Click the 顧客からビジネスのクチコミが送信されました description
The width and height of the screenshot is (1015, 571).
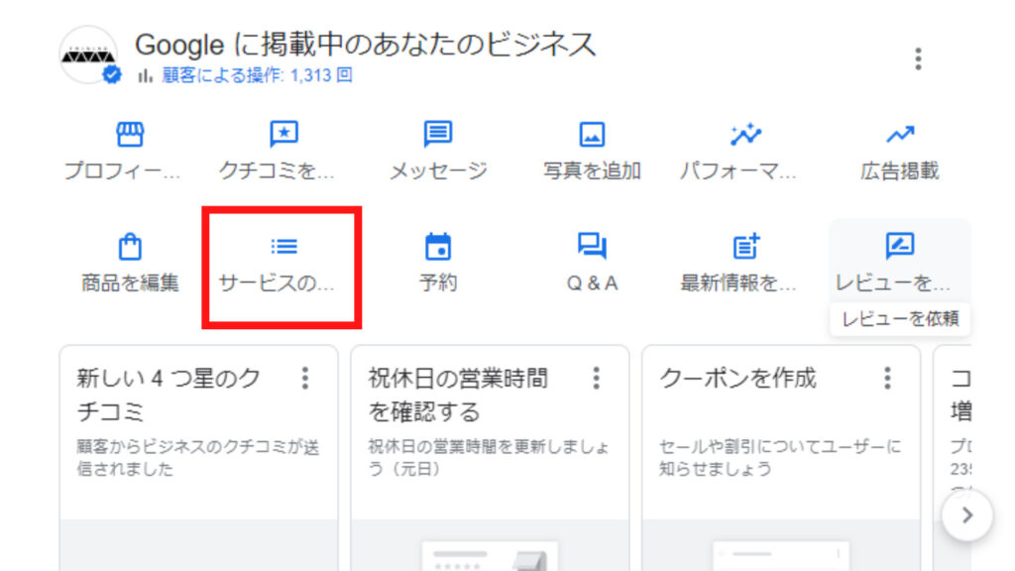point(198,458)
